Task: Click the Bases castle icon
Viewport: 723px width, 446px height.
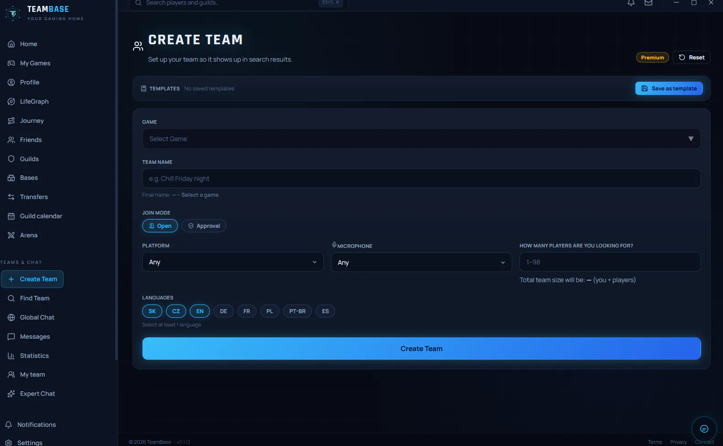Action: [x=11, y=178]
